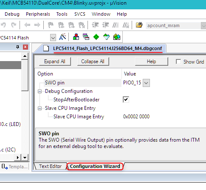Enable the Show Grid checkbox
Image resolution: width=206 pixels, height=190 pixels.
[x=178, y=61]
